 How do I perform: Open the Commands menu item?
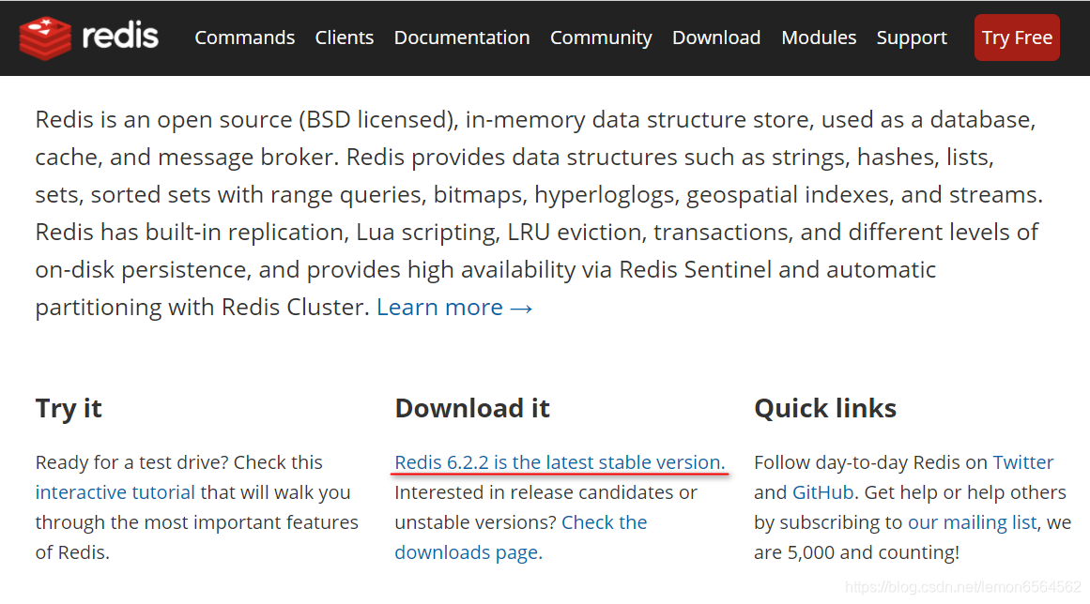[245, 38]
